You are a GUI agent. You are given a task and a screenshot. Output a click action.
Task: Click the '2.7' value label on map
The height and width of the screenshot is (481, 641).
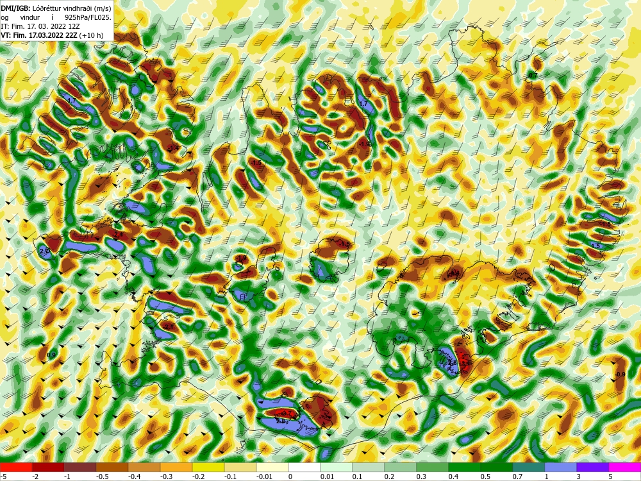tap(44, 251)
